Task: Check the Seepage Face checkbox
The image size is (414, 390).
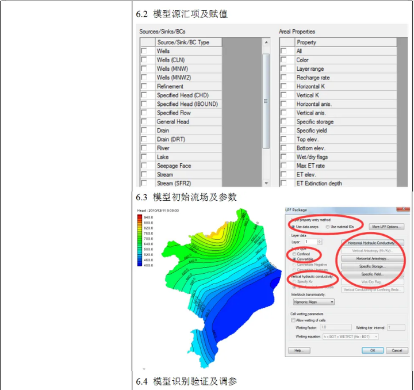Action: (x=144, y=166)
